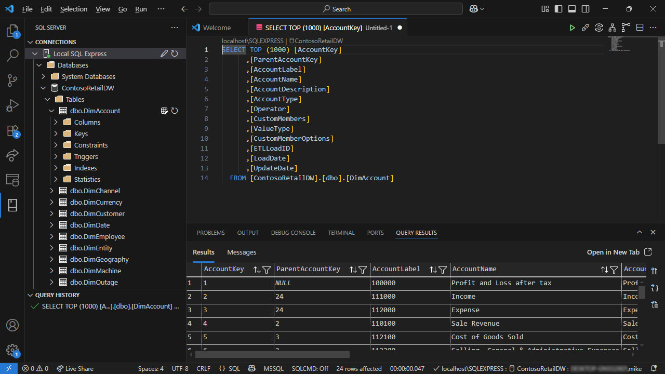Click the Copilot status bar icon

[x=252, y=368]
